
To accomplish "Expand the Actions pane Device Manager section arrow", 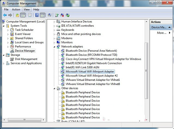I will point(169,27).
